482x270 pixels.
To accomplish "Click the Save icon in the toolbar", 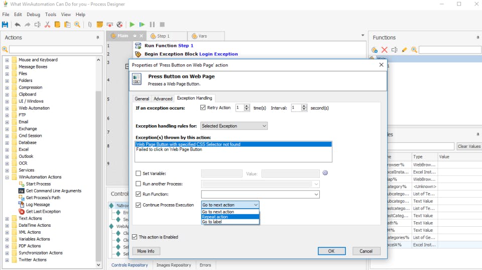I will [5, 24].
